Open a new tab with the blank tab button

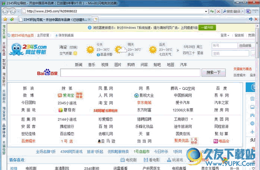(95, 19)
